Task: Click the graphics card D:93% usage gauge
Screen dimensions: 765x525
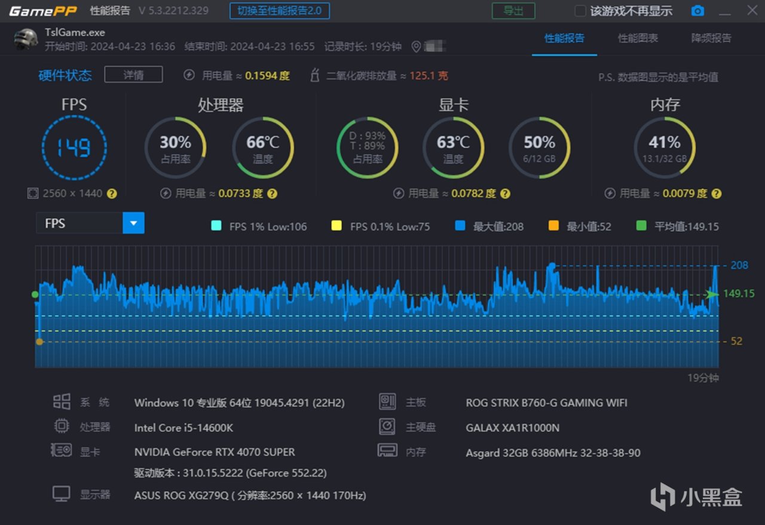Action: (368, 147)
